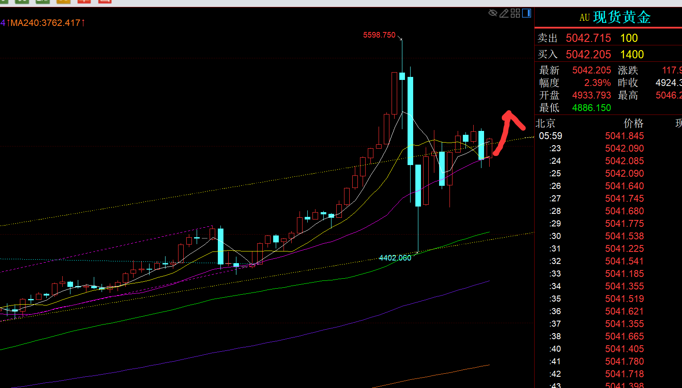Select the :27 tick price 5041.745
Viewport: 682px width, 388px height.
click(625, 199)
